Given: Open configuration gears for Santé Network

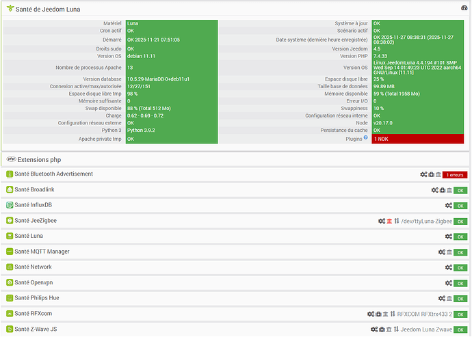Looking at the screenshot, I should pos(449,267).
